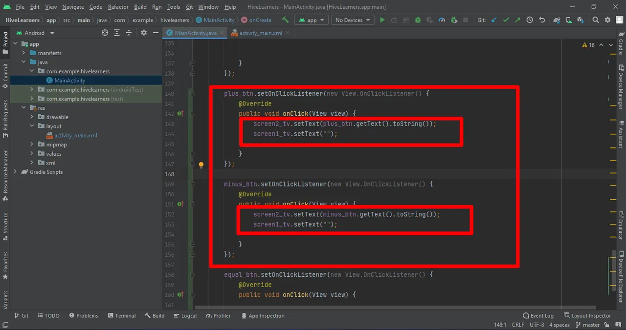Screen dimensions: 626x330
Task: Switch to the activity_main.xml editor tab
Action: pyautogui.click(x=260, y=33)
